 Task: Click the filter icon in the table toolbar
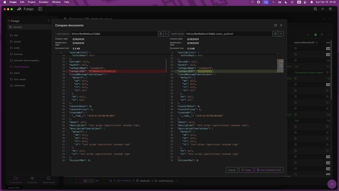coord(322,35)
